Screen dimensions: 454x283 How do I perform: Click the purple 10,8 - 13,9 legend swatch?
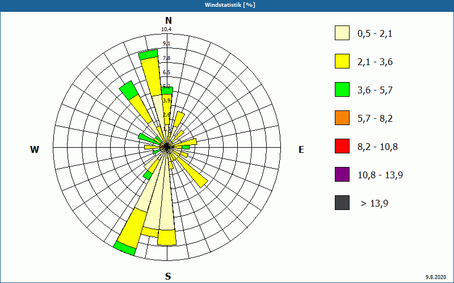pyautogui.click(x=342, y=174)
